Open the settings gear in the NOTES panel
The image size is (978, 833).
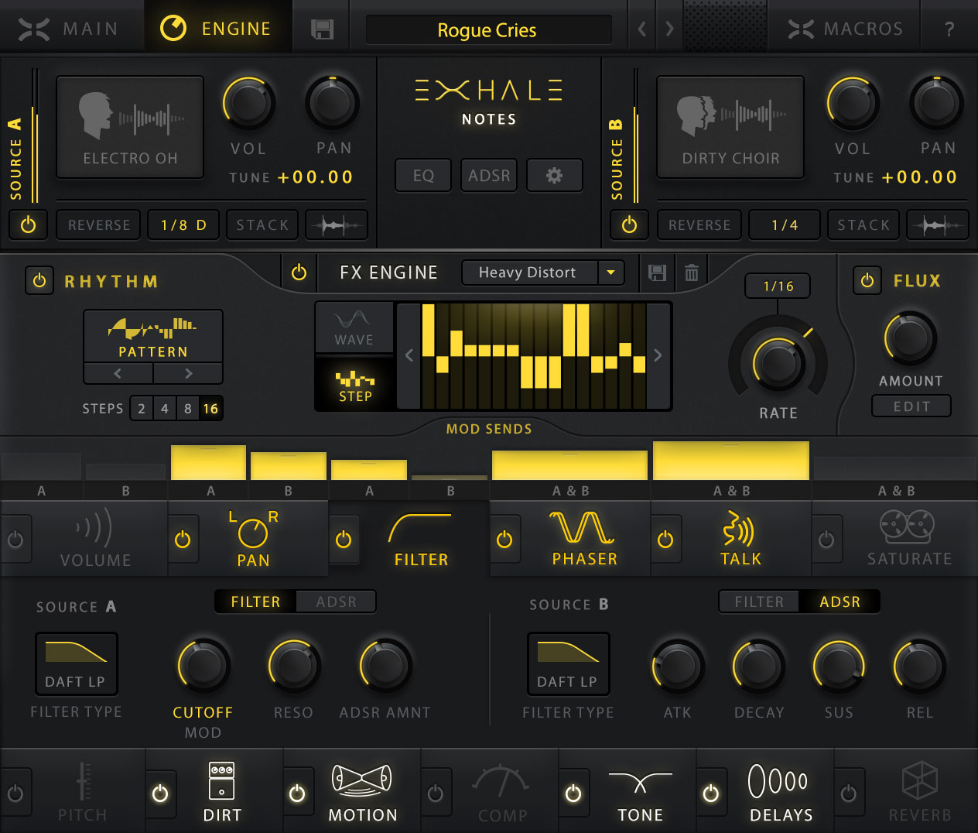[554, 175]
